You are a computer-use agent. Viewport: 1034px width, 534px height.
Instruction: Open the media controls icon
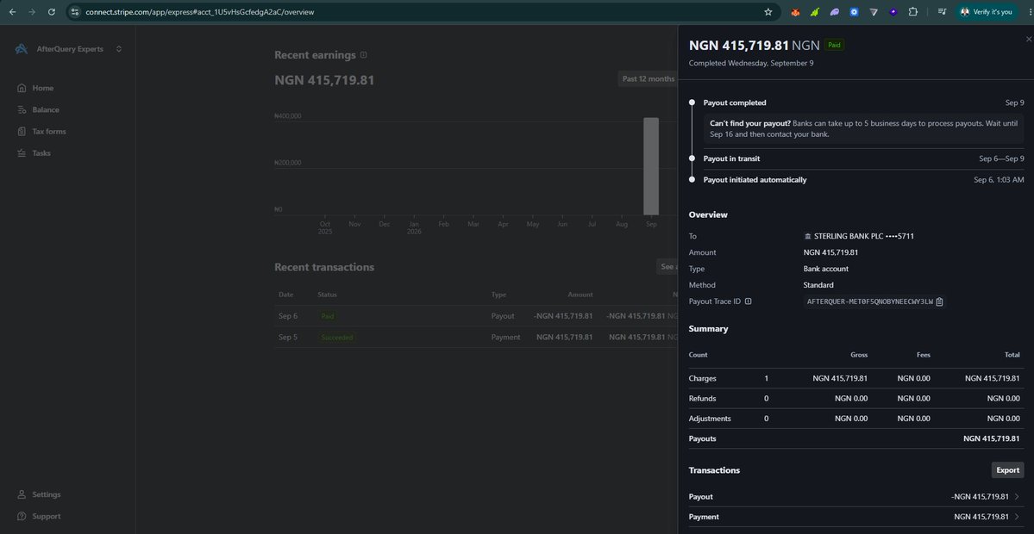[943, 12]
